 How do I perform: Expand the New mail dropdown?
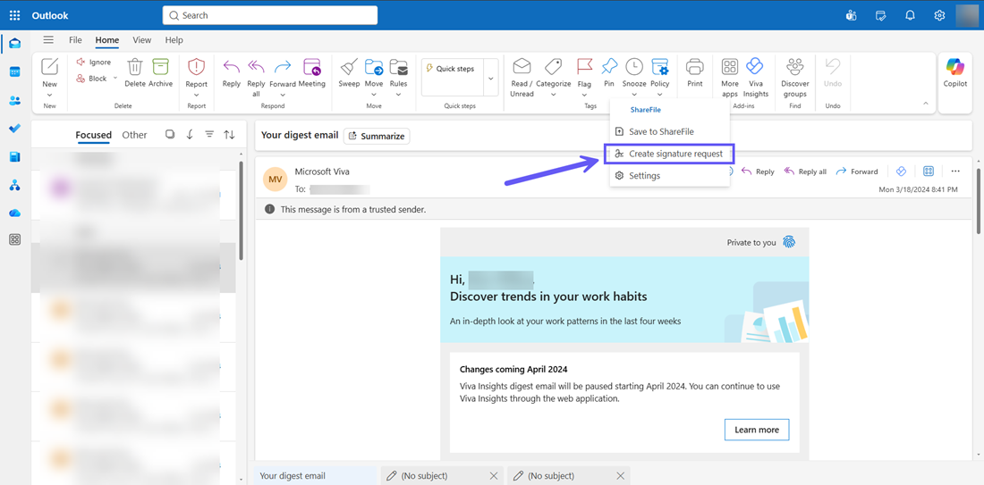pos(49,94)
